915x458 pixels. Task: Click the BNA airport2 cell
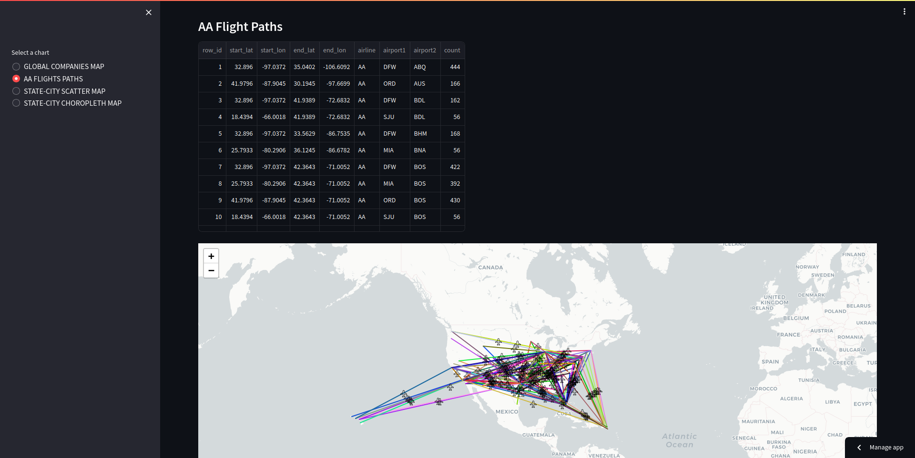click(x=425, y=150)
